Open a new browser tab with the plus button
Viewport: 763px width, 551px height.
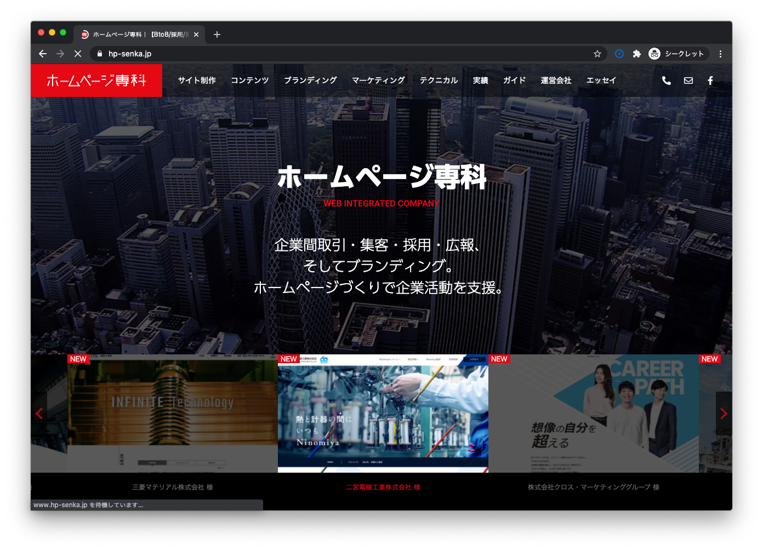pos(217,34)
